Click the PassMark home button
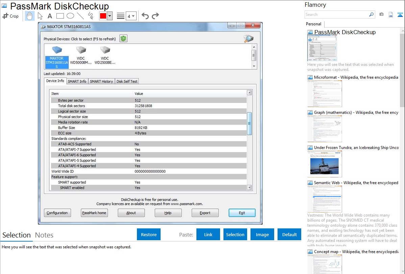This screenshot has width=405, height=274. [x=94, y=213]
